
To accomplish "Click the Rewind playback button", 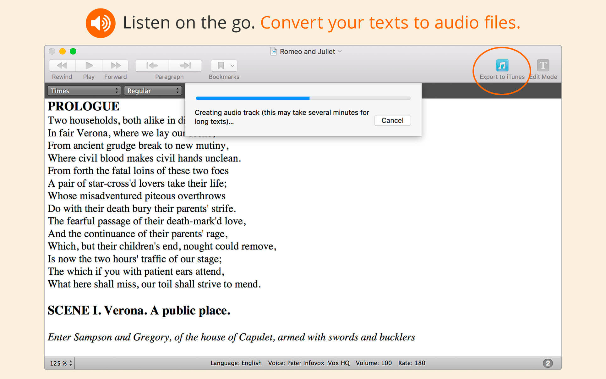I will point(62,65).
